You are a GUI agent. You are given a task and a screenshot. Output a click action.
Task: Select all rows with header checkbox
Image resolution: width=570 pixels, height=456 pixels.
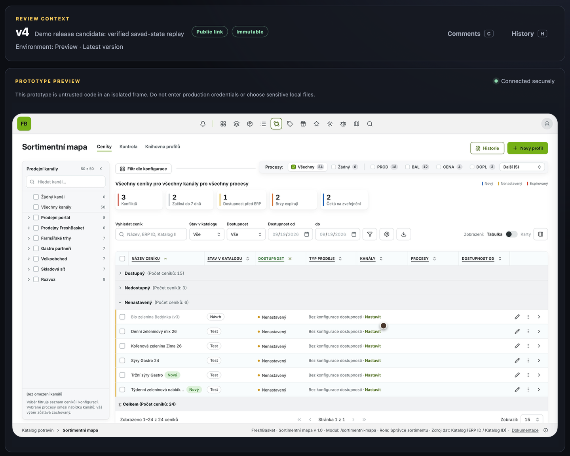122,258
